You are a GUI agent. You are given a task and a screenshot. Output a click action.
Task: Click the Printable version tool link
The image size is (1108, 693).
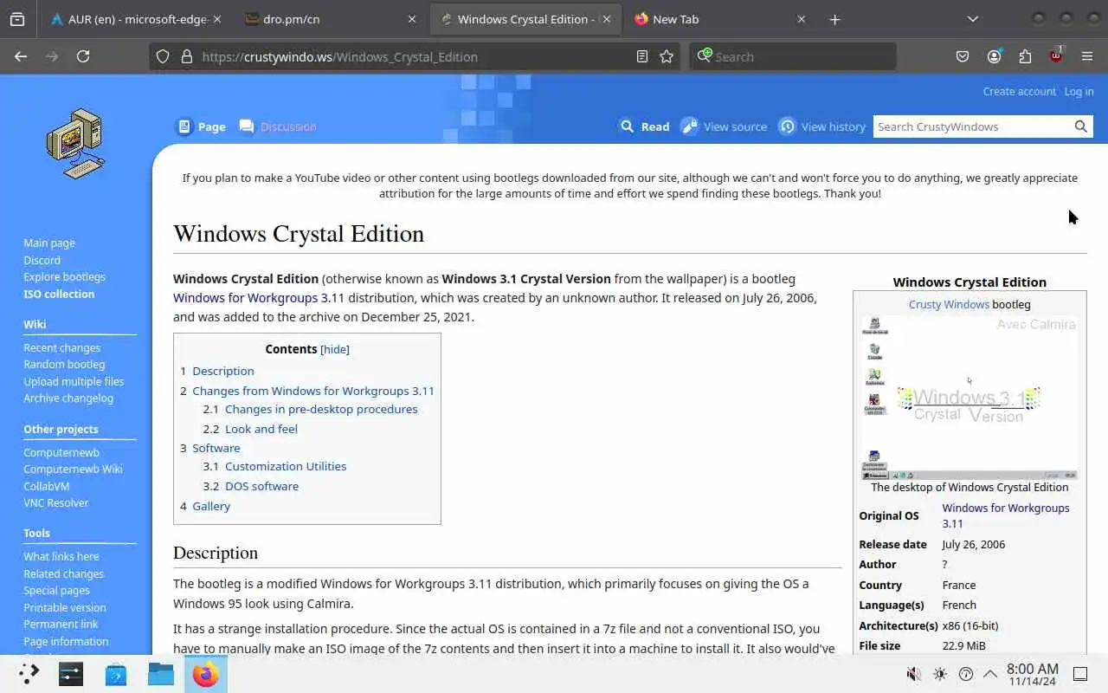65,607
